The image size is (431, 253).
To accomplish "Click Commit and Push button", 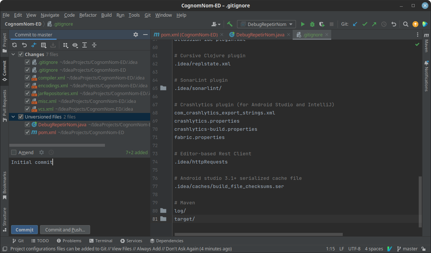I will 65,230.
